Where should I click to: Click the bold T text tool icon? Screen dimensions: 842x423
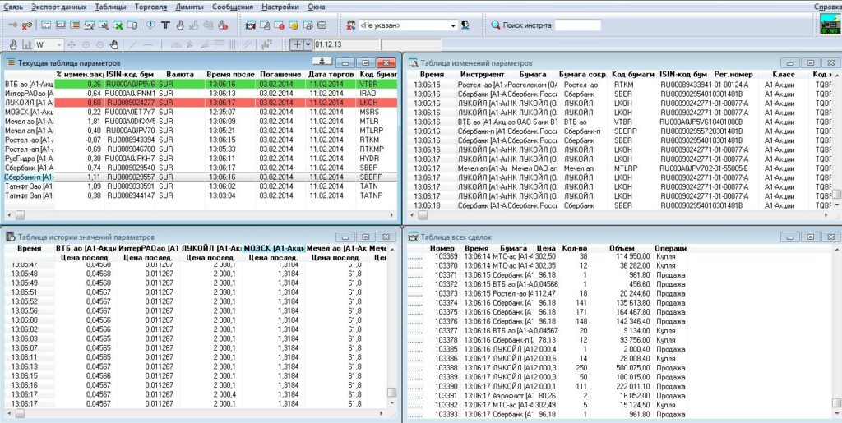[x=166, y=25]
